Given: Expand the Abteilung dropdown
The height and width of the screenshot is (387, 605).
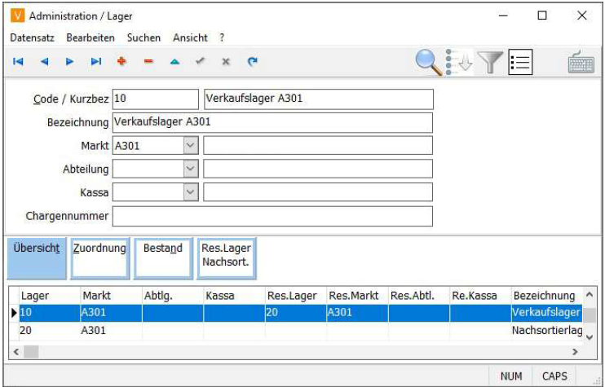Looking at the screenshot, I should (x=190, y=169).
